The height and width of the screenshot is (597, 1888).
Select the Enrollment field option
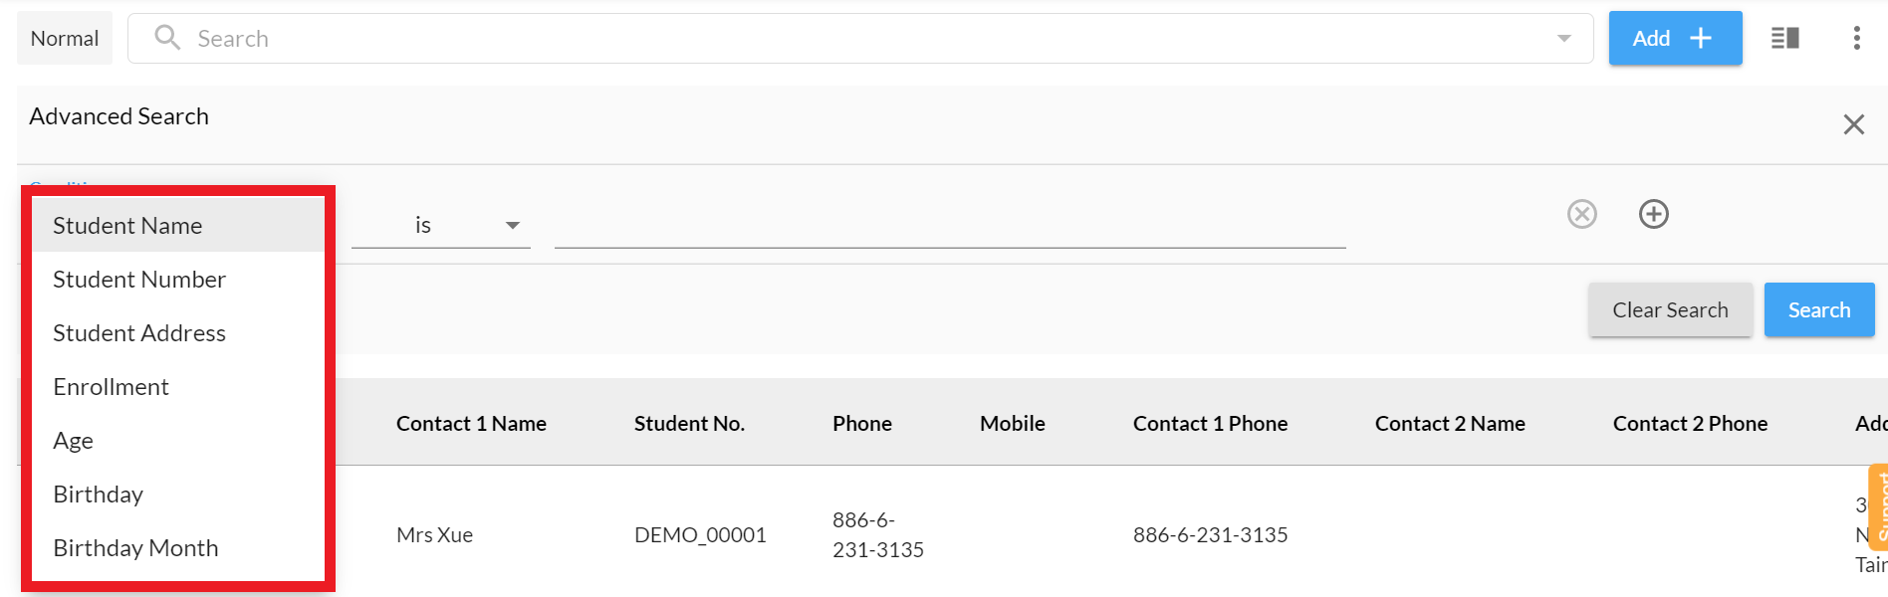pyautogui.click(x=111, y=387)
